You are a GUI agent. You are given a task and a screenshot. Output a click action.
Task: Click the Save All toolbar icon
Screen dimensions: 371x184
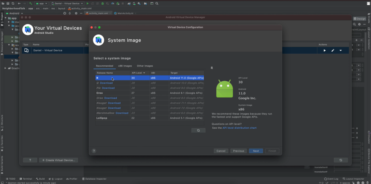[8, 4]
